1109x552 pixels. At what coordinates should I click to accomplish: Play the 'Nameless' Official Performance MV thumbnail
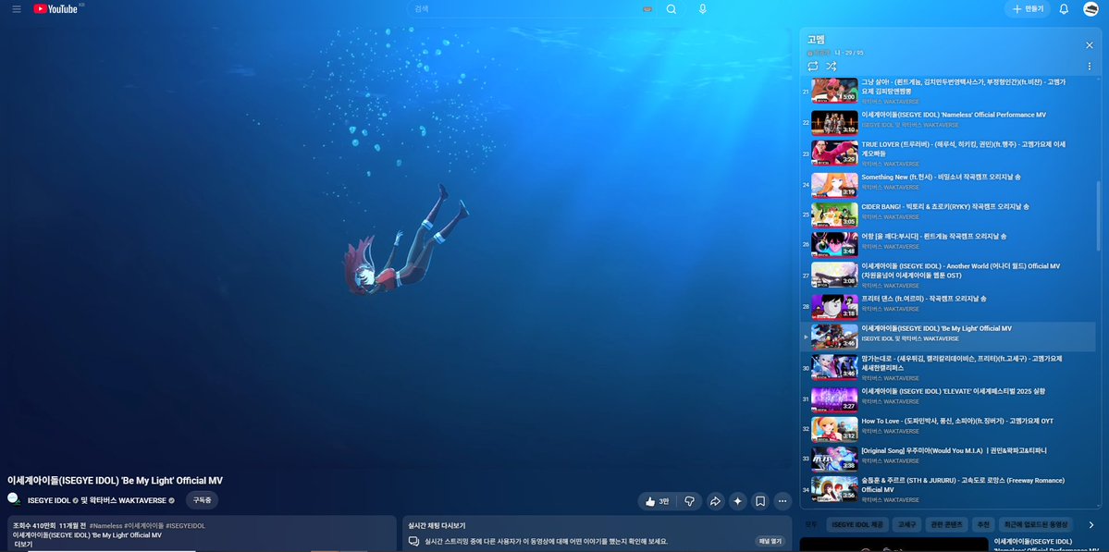(834, 122)
